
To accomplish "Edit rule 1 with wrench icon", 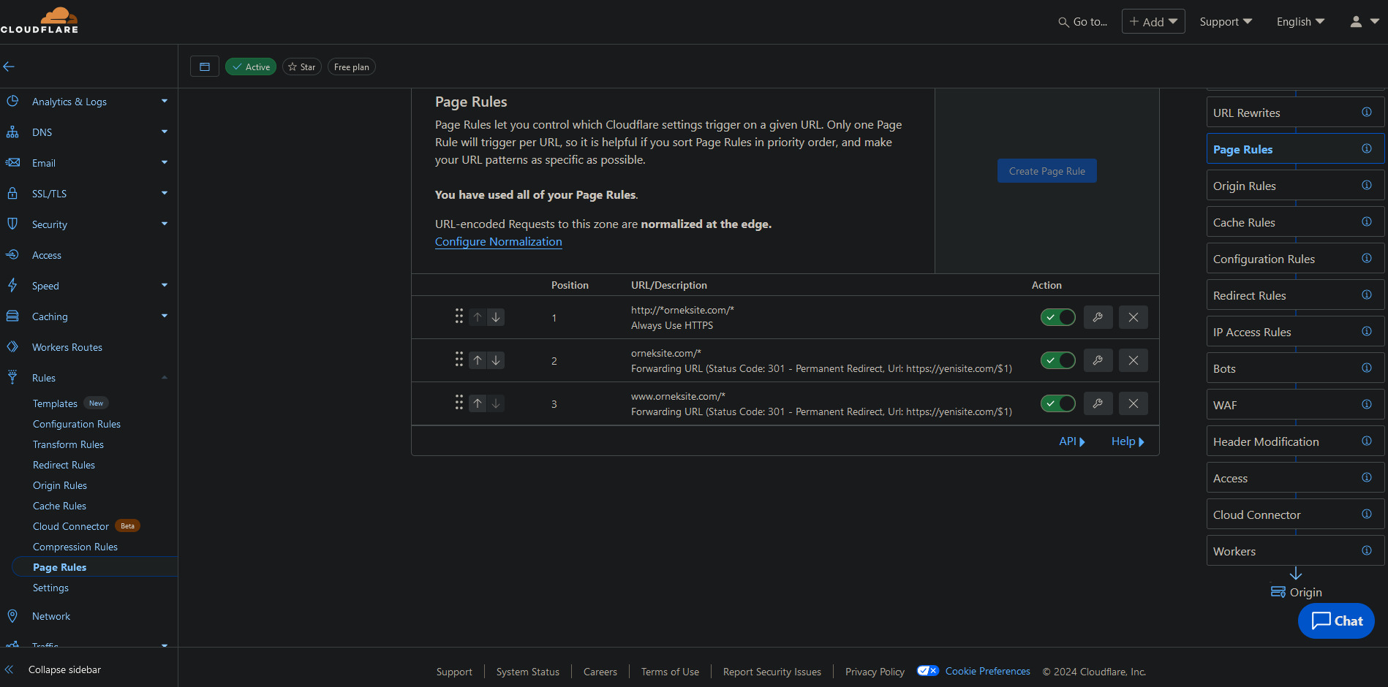I will pos(1098,317).
